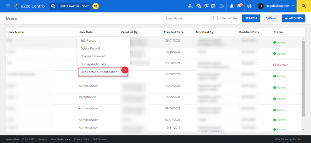Click the created date 09/06/2021
The height and width of the screenshot is (143, 311).
click(173, 108)
